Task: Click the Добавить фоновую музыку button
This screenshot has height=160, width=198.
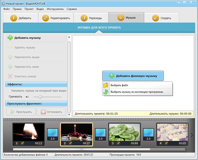Action: [x=133, y=76]
